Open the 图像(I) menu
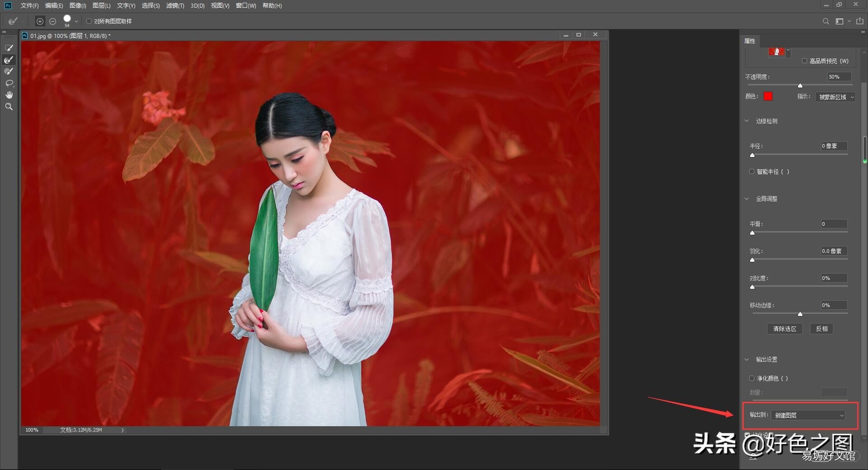The height and width of the screenshot is (470, 868). tap(78, 5)
